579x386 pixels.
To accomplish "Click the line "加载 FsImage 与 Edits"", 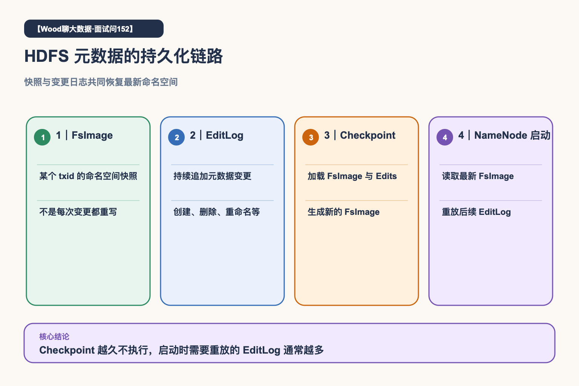I will 352,176.
